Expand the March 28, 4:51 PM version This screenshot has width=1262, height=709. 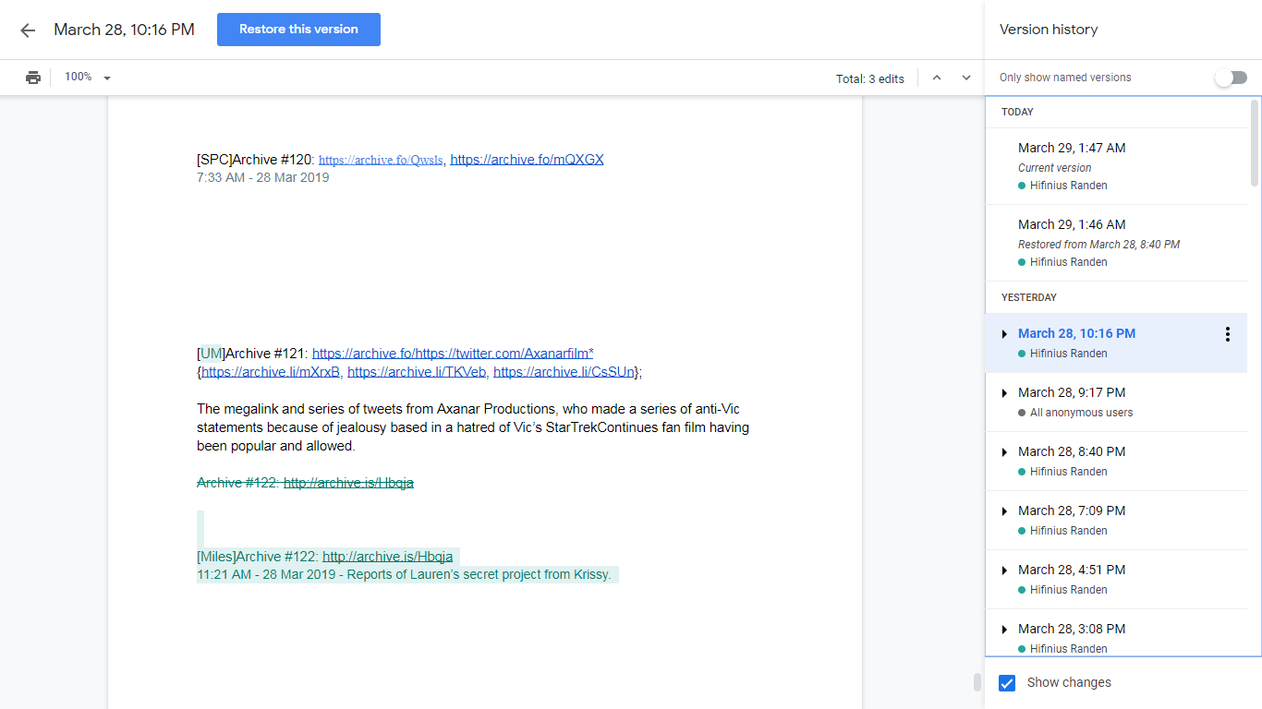(1004, 571)
